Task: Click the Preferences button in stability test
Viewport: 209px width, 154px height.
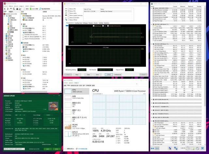Action: click(118, 75)
